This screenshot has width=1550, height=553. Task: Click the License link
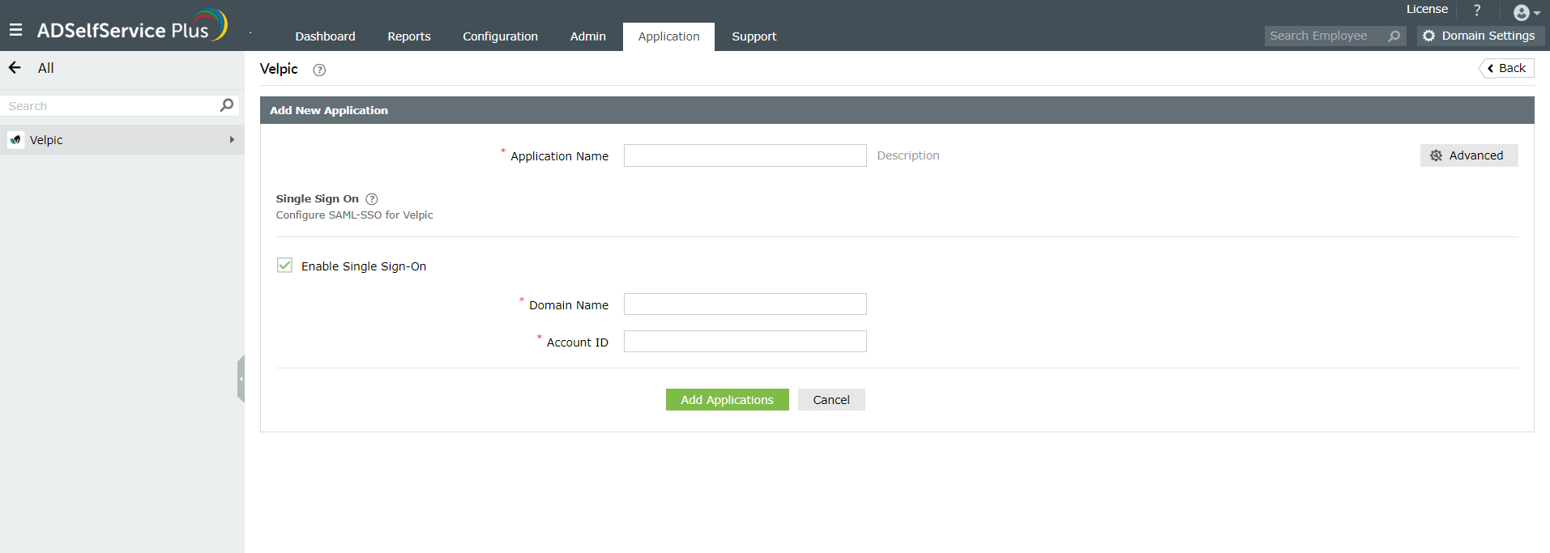pyautogui.click(x=1427, y=10)
